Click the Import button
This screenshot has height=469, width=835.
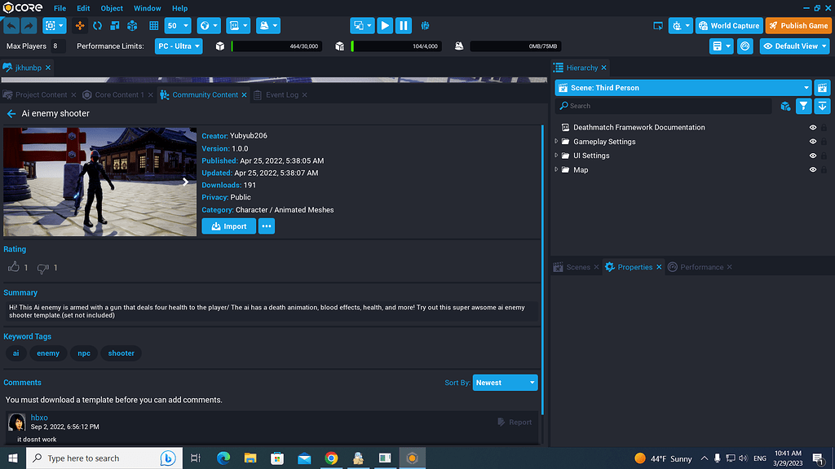click(229, 226)
